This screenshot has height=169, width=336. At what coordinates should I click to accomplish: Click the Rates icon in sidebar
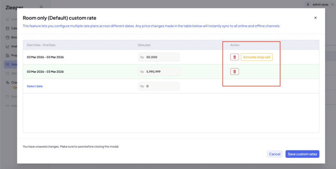click(x=8, y=64)
